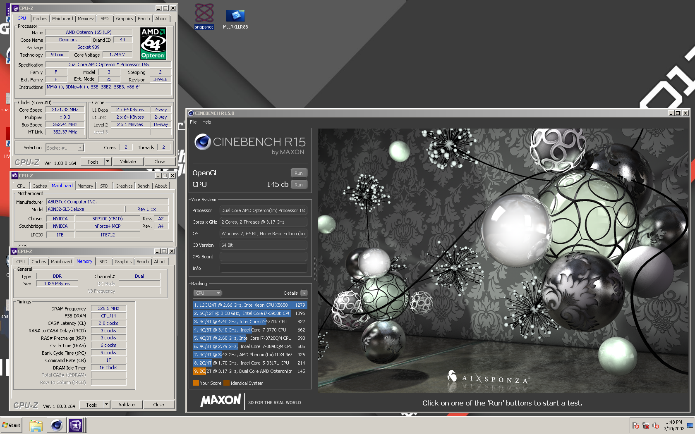Switch to Graphics tab in the top CPU-Z window

[124, 19]
